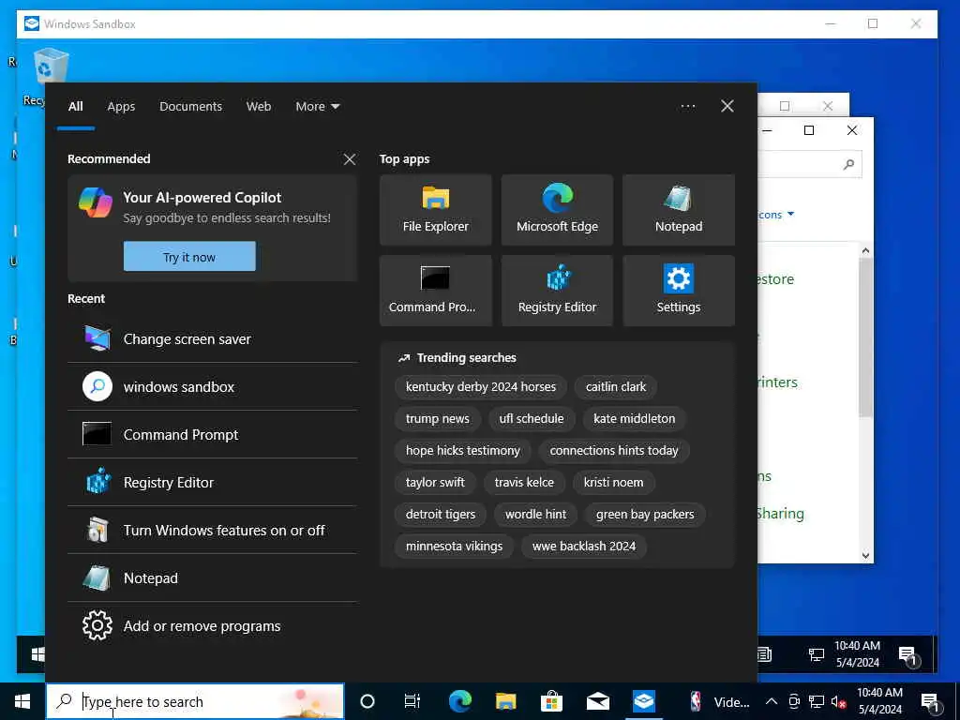Switch to the All search tab
Viewport: 960px width, 720px height.
pyautogui.click(x=75, y=107)
